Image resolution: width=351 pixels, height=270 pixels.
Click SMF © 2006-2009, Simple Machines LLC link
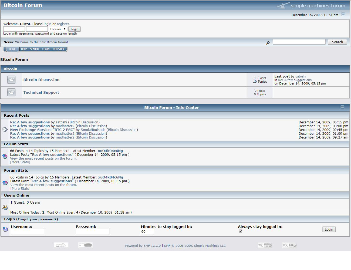pos(195,246)
